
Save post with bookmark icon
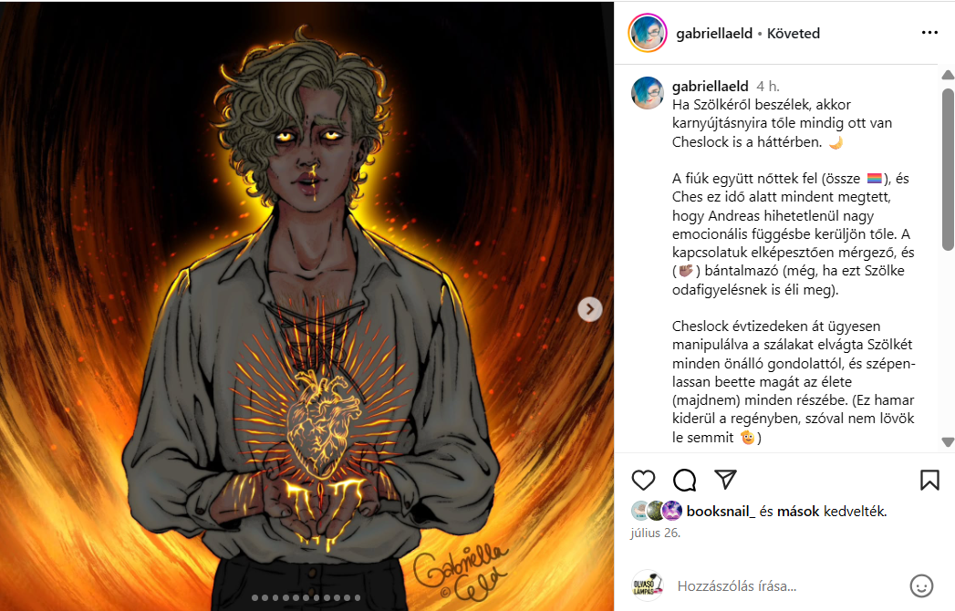click(929, 480)
